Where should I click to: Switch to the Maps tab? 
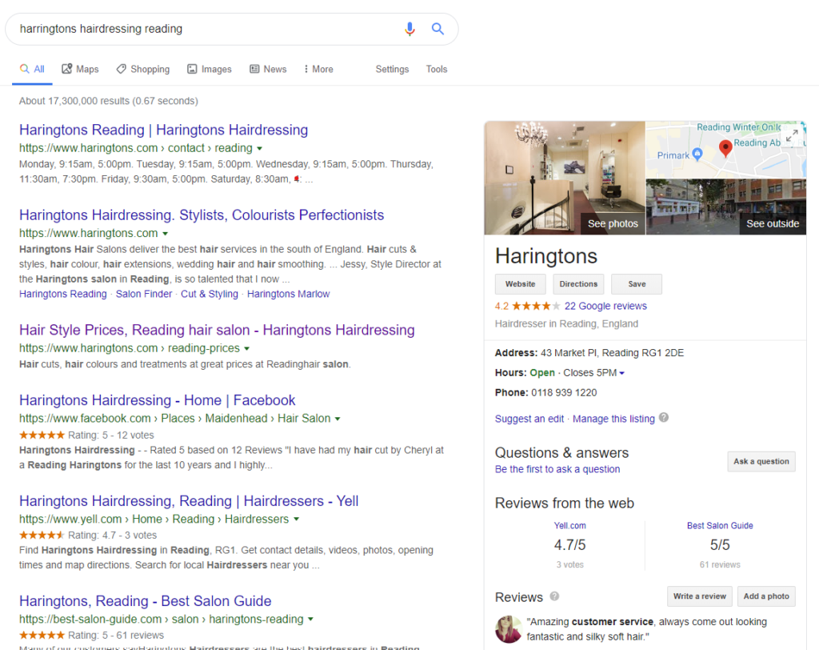coord(80,69)
